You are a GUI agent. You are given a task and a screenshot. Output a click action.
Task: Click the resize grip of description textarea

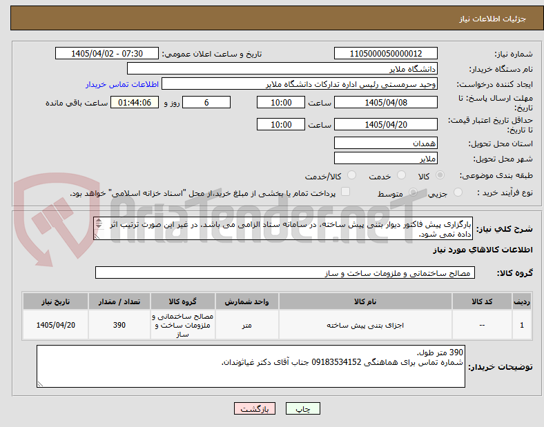click(x=97, y=237)
